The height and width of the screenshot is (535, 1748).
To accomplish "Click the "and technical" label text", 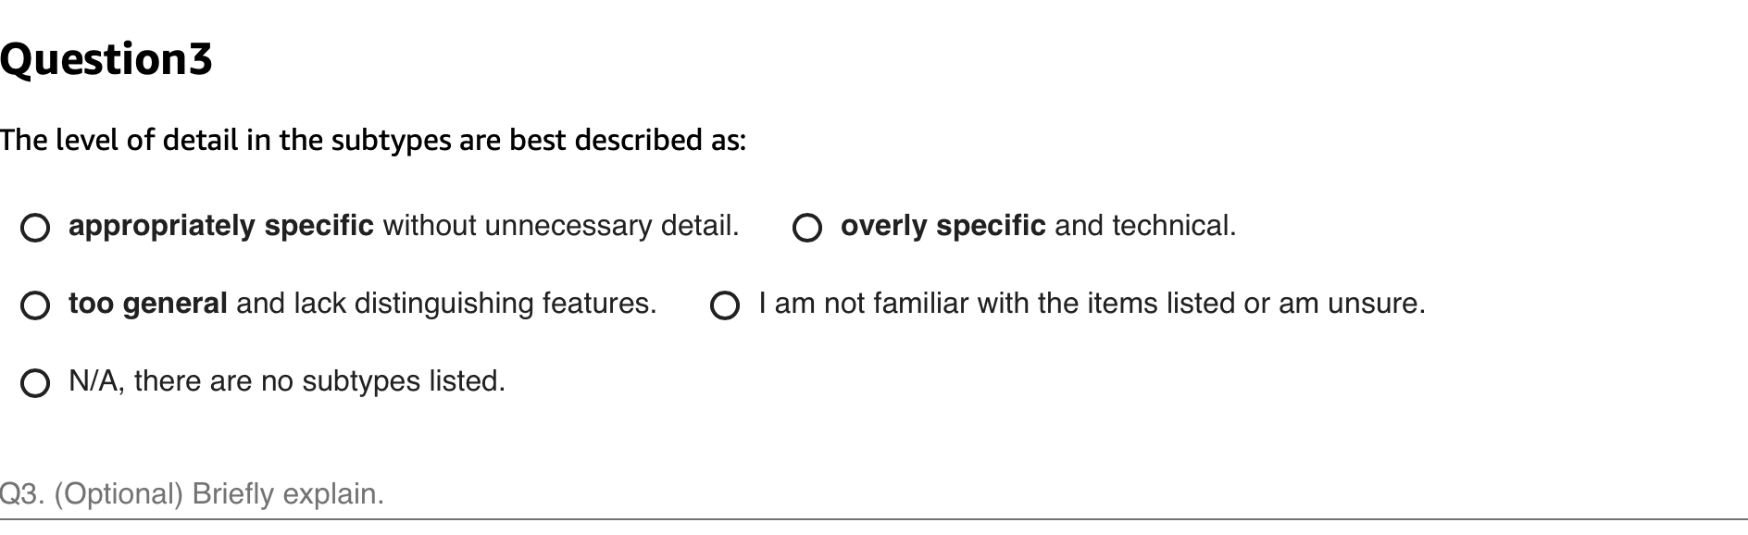I will pos(1145,226).
